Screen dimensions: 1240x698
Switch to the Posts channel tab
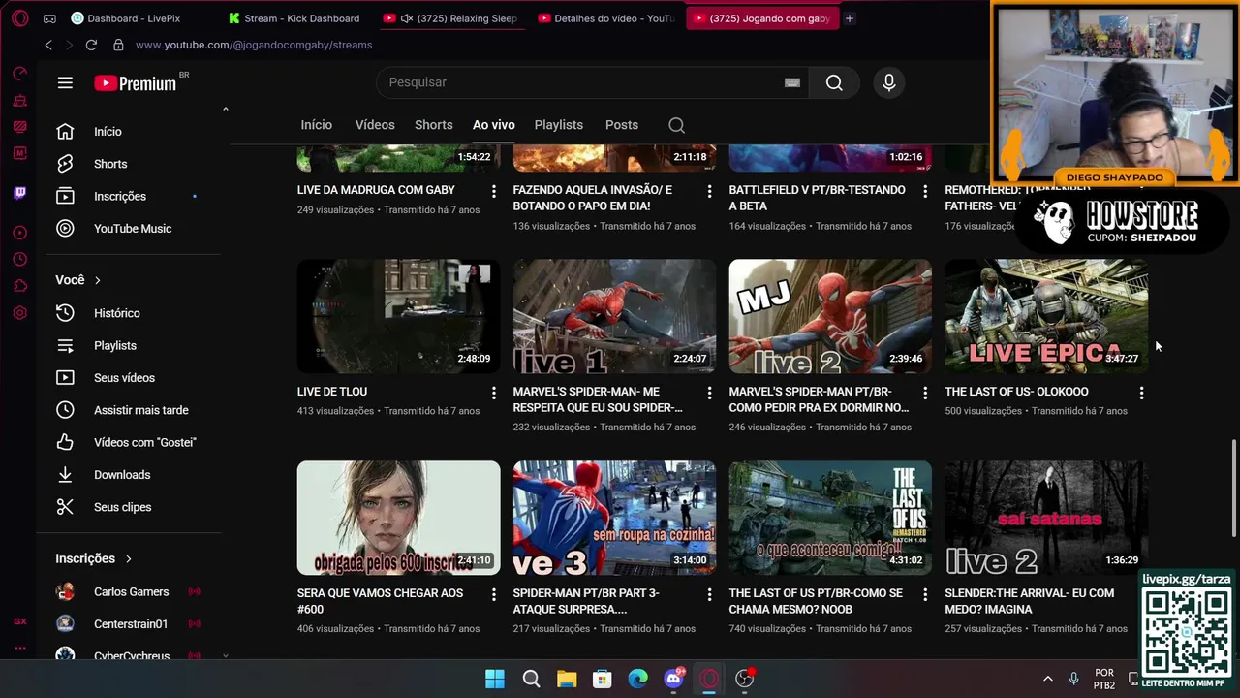coord(621,125)
